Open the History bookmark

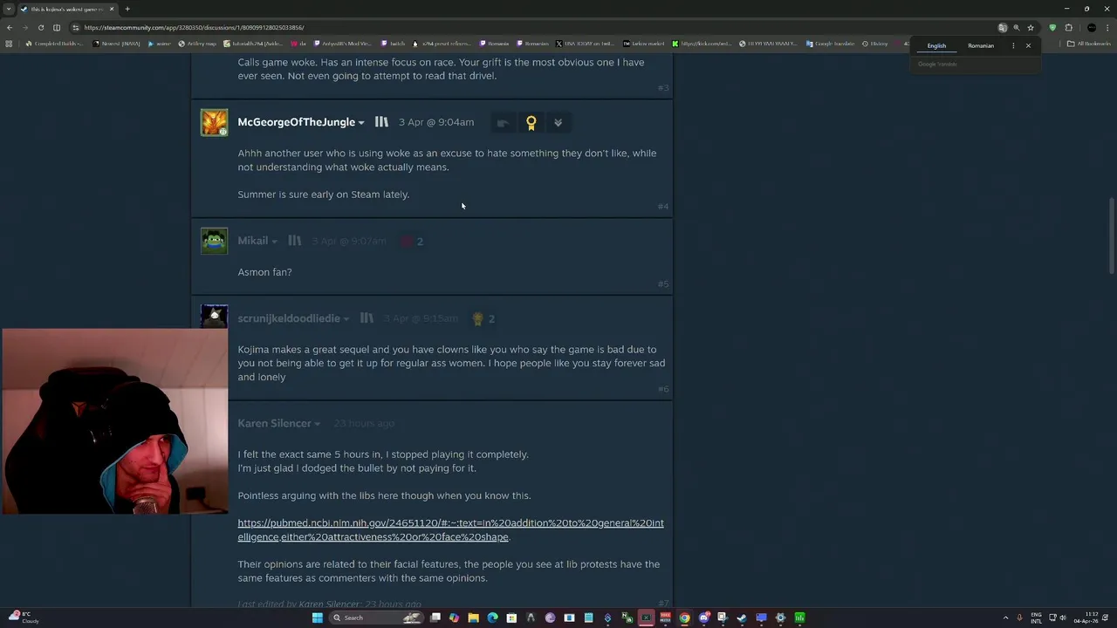coord(874,44)
